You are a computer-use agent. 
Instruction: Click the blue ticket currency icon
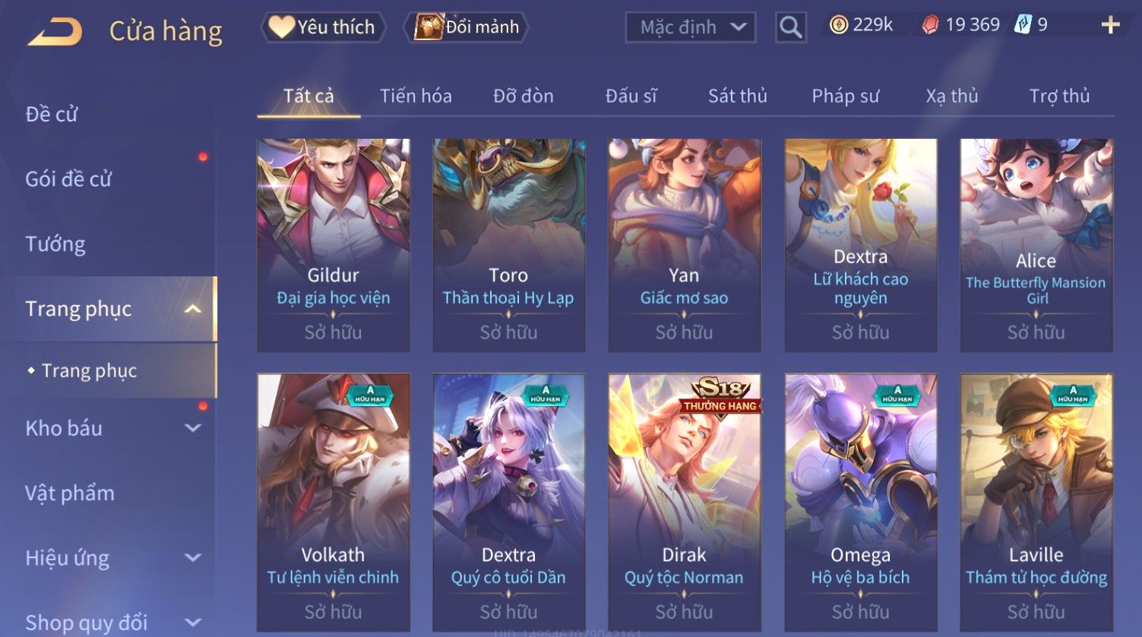tap(1023, 25)
